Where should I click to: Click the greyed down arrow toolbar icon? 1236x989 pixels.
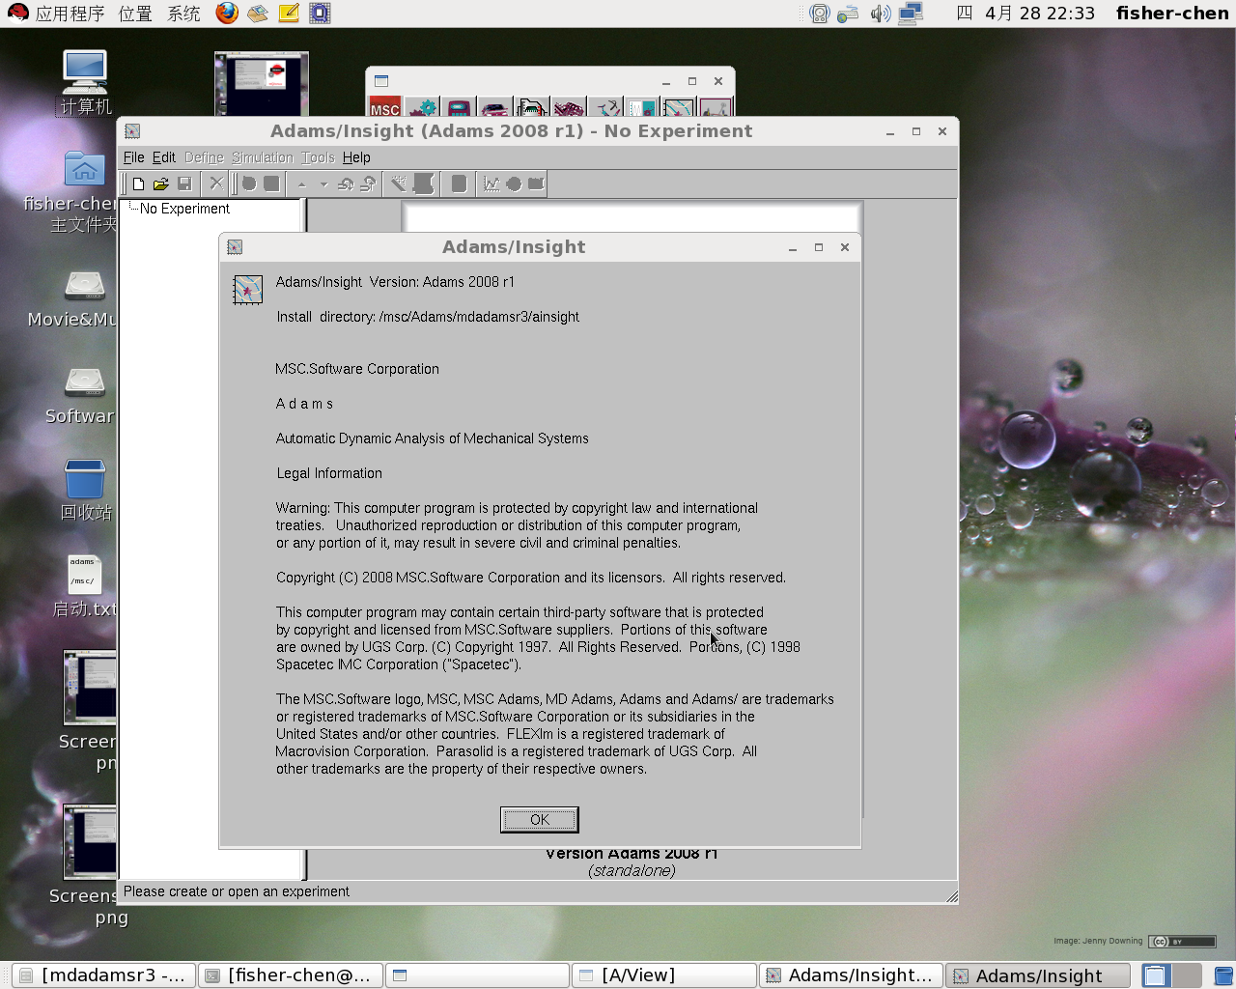[323, 184]
